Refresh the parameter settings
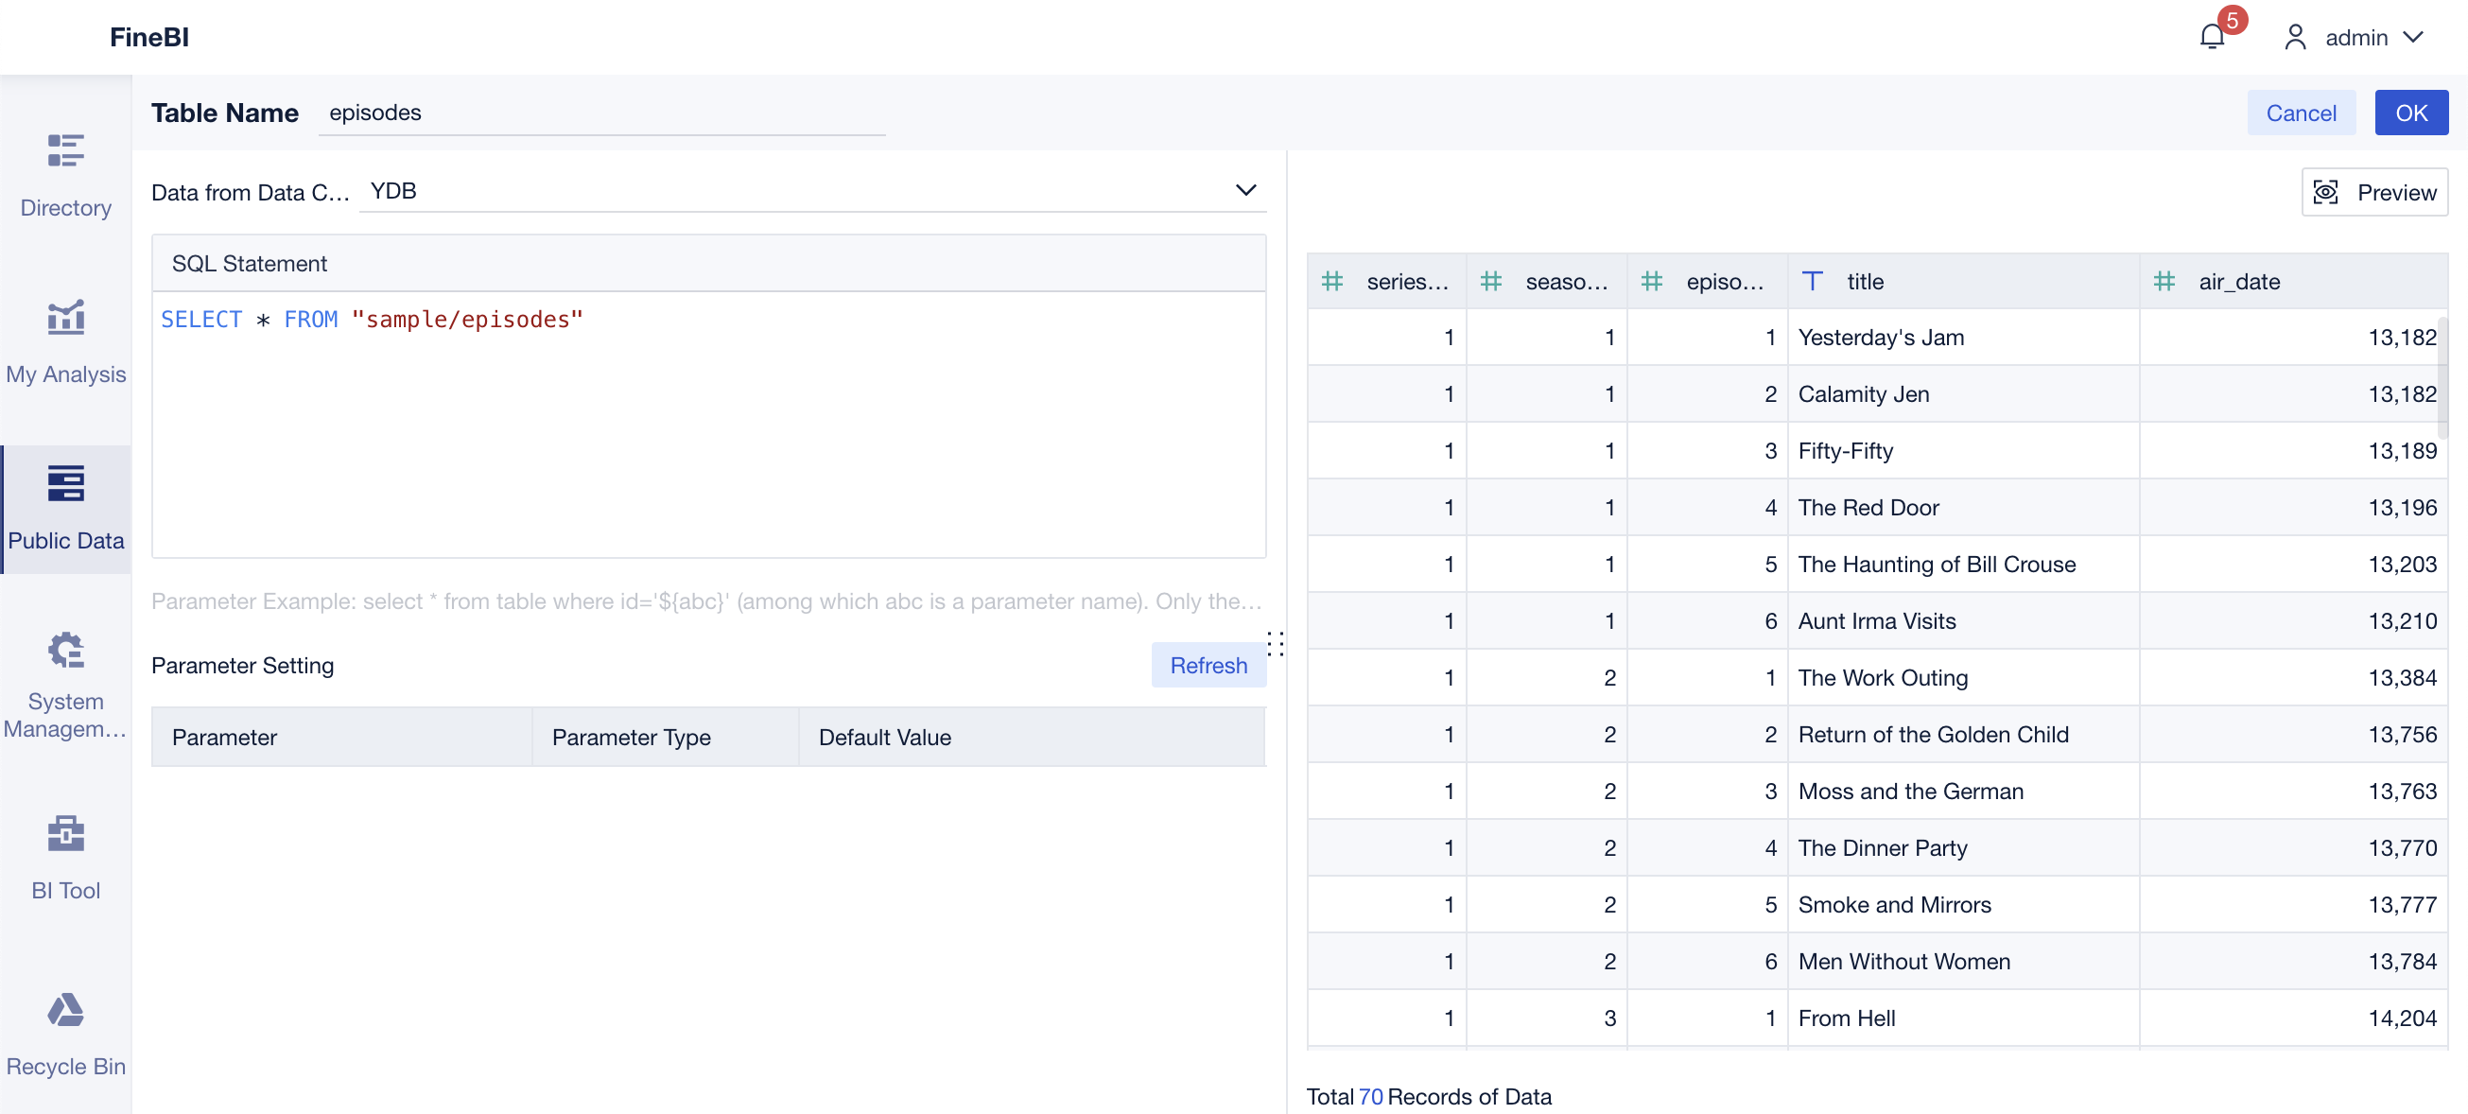Viewport: 2468px width, 1114px height. [1208, 665]
